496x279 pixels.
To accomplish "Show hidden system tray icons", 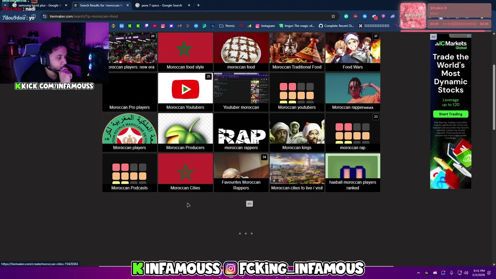I will click(418, 273).
